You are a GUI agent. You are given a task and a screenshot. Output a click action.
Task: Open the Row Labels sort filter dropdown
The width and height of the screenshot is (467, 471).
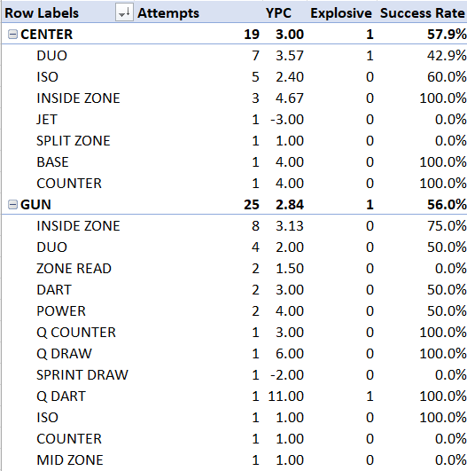[x=124, y=13]
